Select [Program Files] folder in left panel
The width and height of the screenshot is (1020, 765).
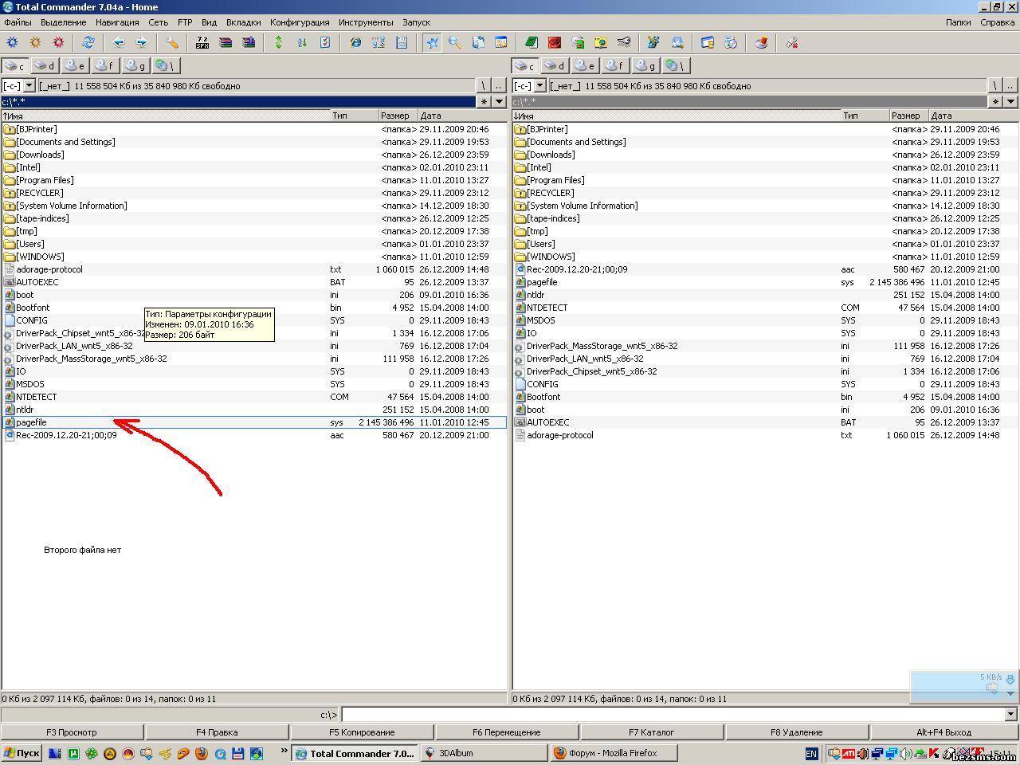tap(254, 180)
